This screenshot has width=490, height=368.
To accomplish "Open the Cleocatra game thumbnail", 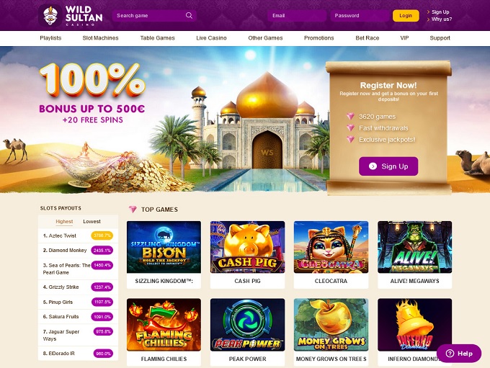I will pyautogui.click(x=331, y=247).
